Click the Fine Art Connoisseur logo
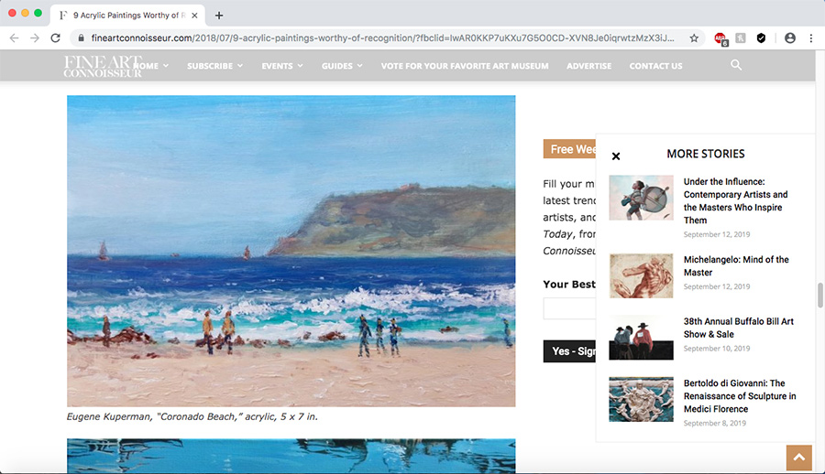The width and height of the screenshot is (825, 474). [x=103, y=66]
